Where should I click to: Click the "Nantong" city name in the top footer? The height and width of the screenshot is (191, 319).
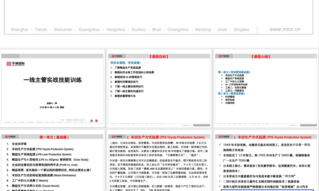[x=203, y=30]
